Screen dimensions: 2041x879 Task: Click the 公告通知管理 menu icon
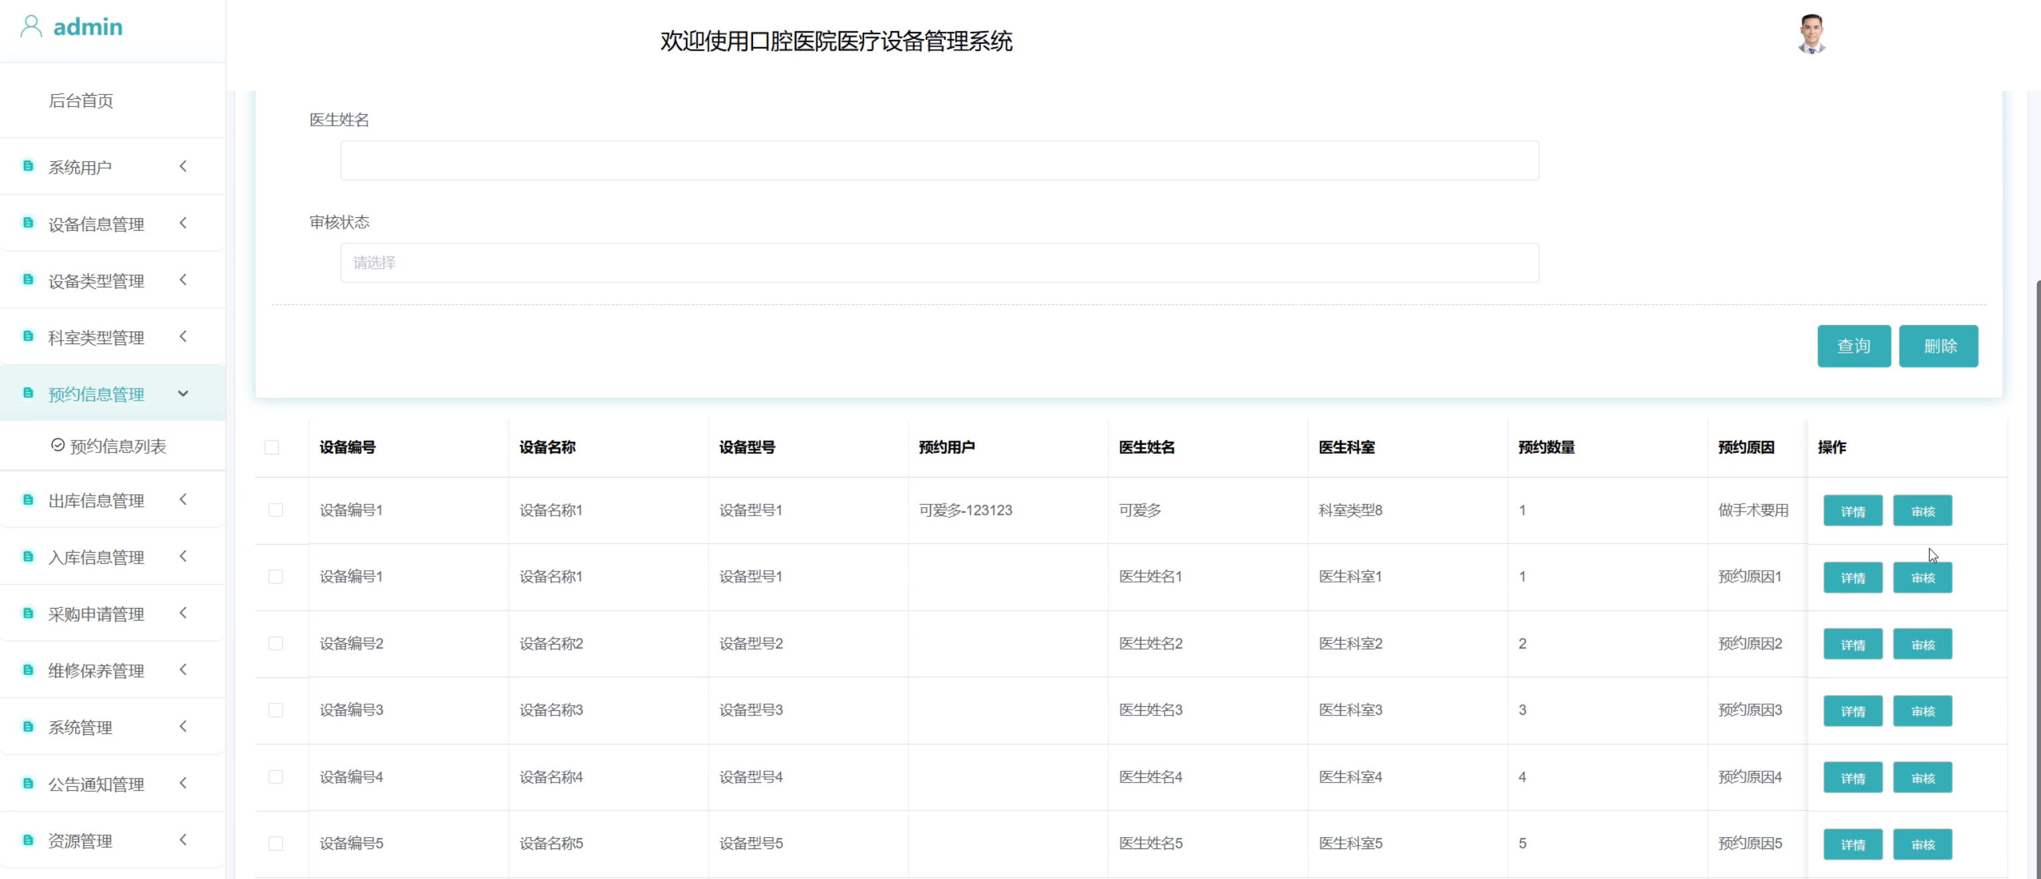click(x=28, y=784)
